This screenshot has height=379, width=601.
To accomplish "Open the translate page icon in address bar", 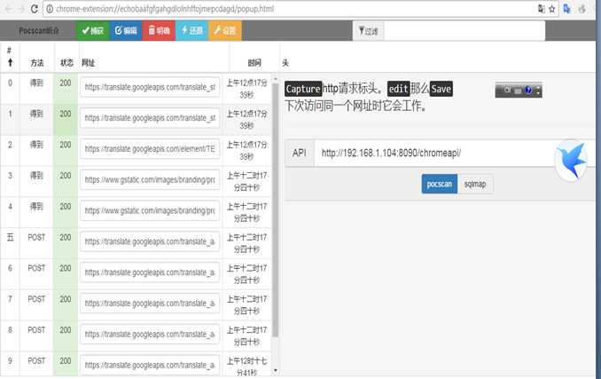I will click(x=542, y=9).
